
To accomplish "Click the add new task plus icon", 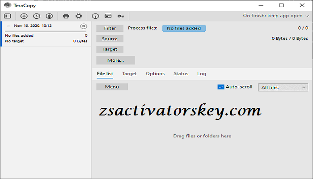I will click(x=24, y=16).
